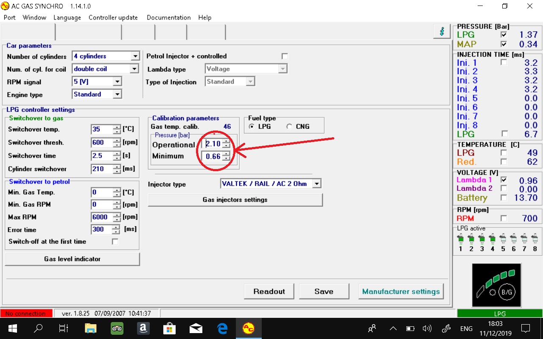Uncheck the Lambda 1 voltage checkbox

point(504,180)
